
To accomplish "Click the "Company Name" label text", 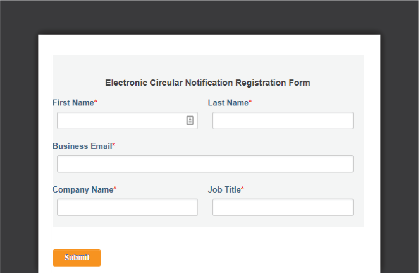I will 82,190.
